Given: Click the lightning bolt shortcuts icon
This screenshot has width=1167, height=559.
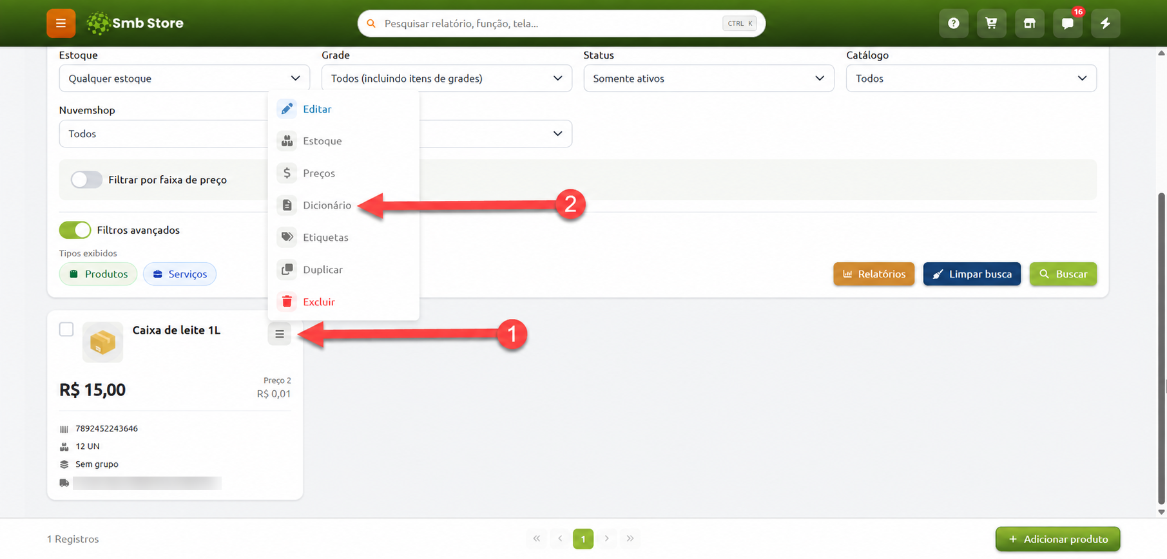Looking at the screenshot, I should [x=1106, y=23].
